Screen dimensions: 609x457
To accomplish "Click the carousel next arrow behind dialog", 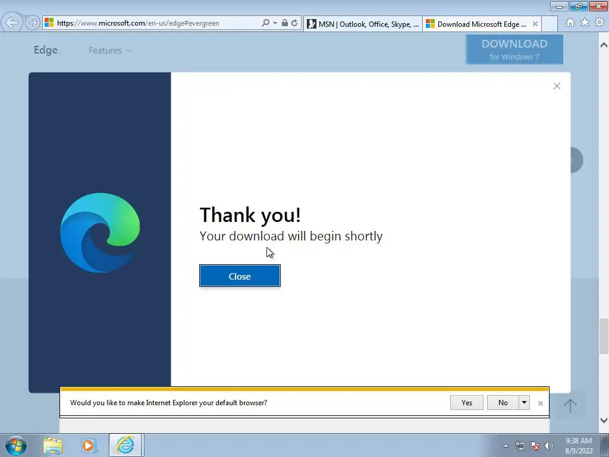I will point(577,160).
